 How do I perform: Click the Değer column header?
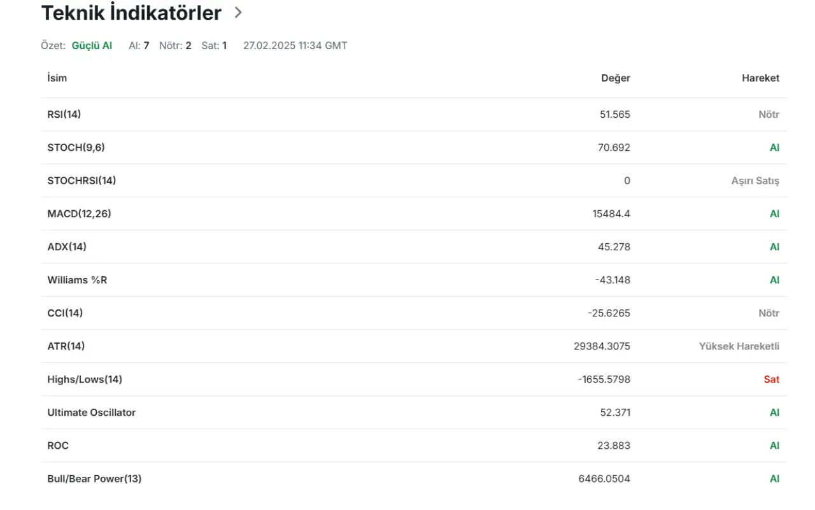[x=615, y=78]
